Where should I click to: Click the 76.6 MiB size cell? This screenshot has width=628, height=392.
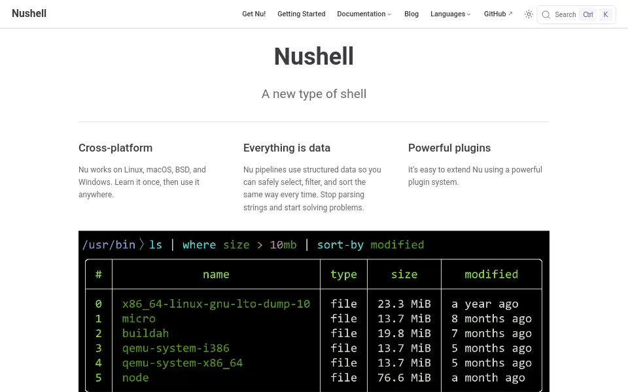404,378
